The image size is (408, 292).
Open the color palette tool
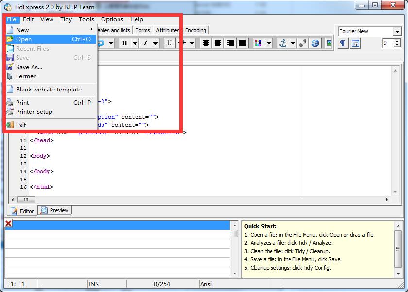258,43
